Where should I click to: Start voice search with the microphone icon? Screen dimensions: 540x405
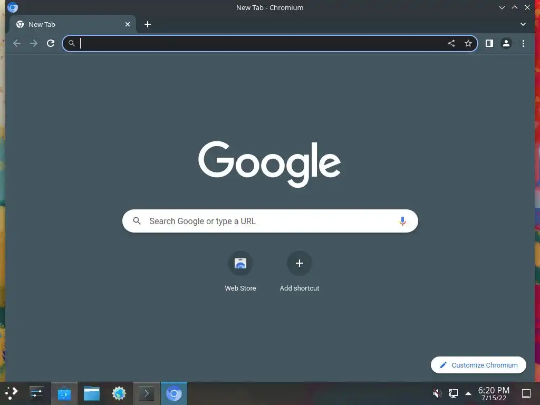coord(402,221)
